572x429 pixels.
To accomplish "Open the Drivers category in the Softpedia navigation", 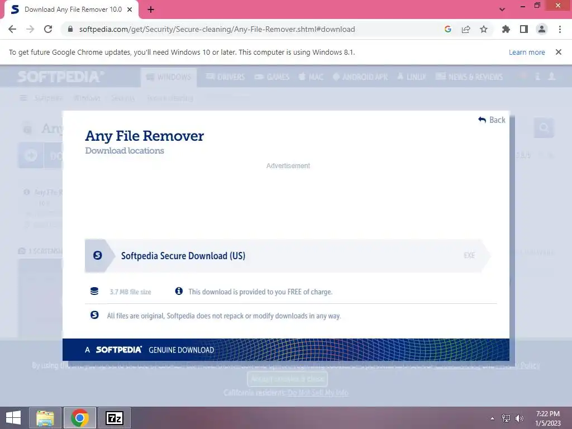I will (x=226, y=77).
